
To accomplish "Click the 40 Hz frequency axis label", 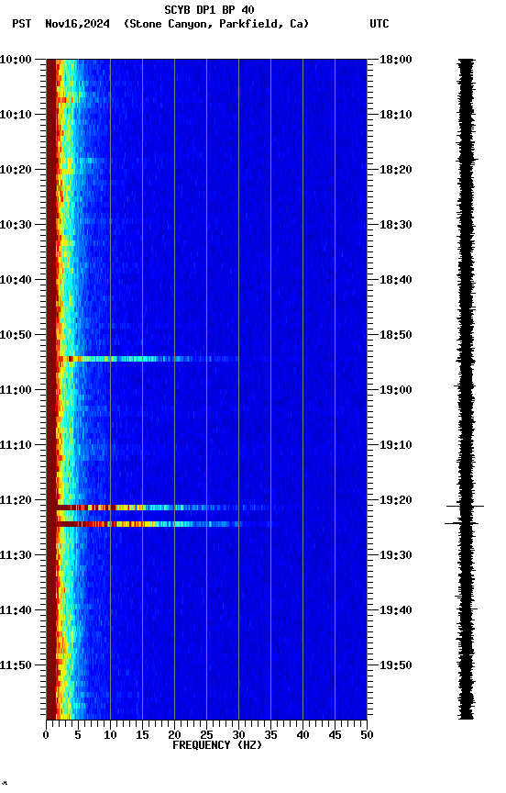I will [x=302, y=735].
